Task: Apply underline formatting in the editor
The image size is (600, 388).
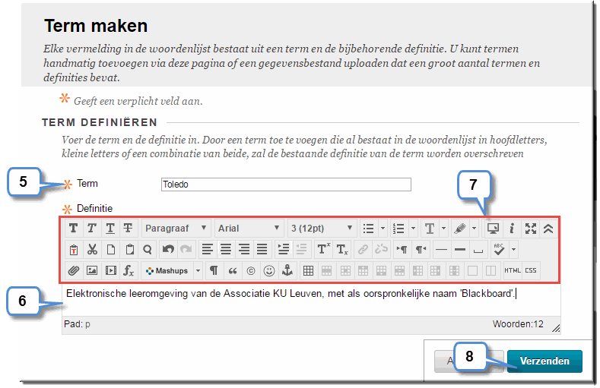Action: click(x=110, y=229)
